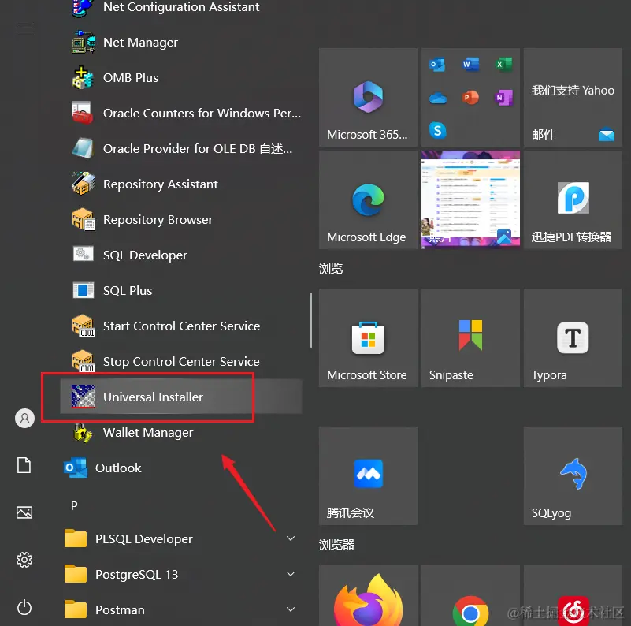The width and height of the screenshot is (631, 626).
Task: Expand the PostgreSQL 13 folder chevron
Action: tap(291, 574)
